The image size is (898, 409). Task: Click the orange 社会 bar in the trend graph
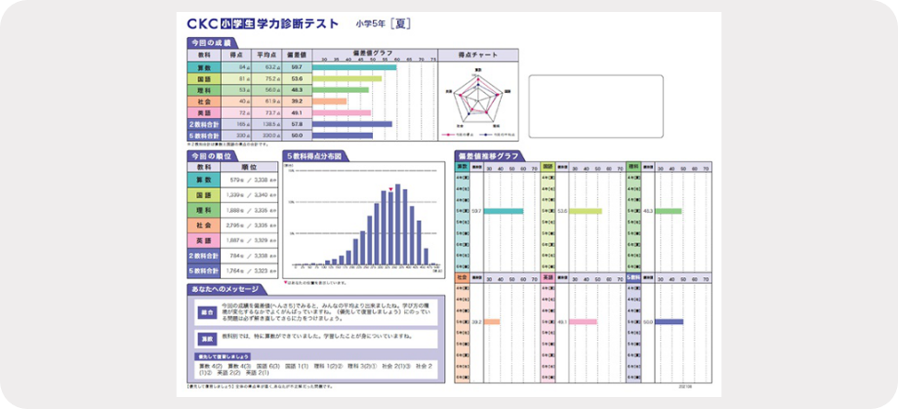[492, 322]
